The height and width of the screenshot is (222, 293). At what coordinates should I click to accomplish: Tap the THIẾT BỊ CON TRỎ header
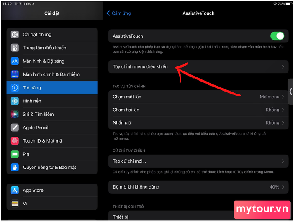(x=128, y=207)
